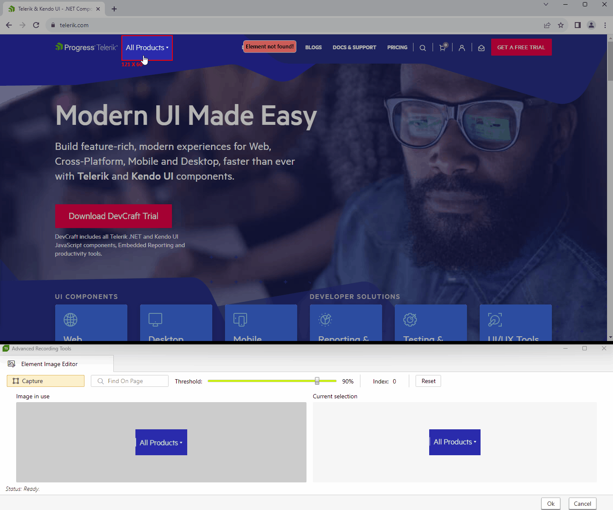This screenshot has height=510, width=613.
Task: Click the Image in use thumbnail
Action: tap(161, 442)
